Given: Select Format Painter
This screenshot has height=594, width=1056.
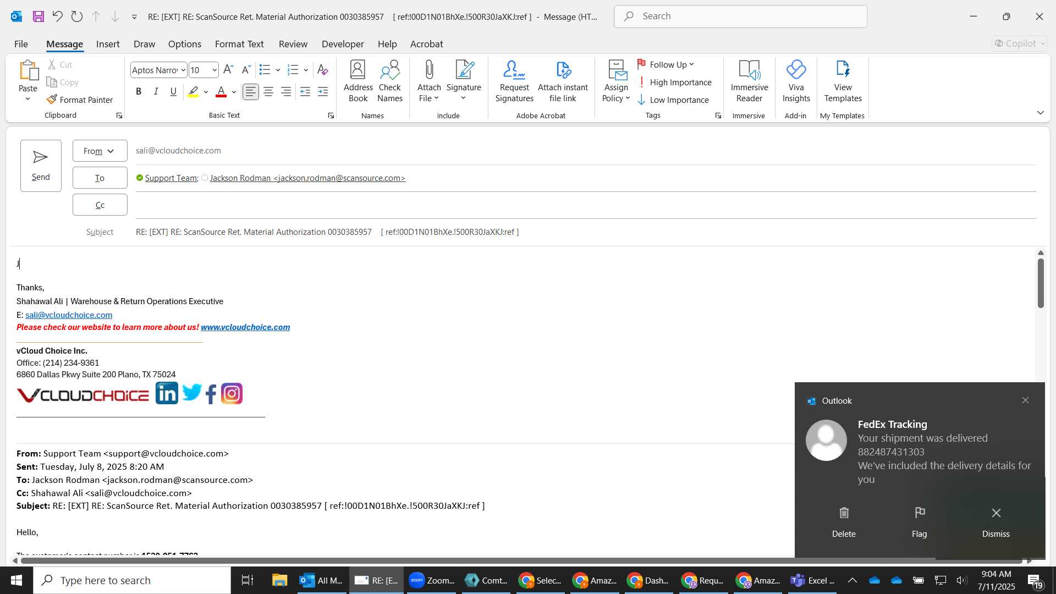Looking at the screenshot, I should pyautogui.click(x=80, y=100).
